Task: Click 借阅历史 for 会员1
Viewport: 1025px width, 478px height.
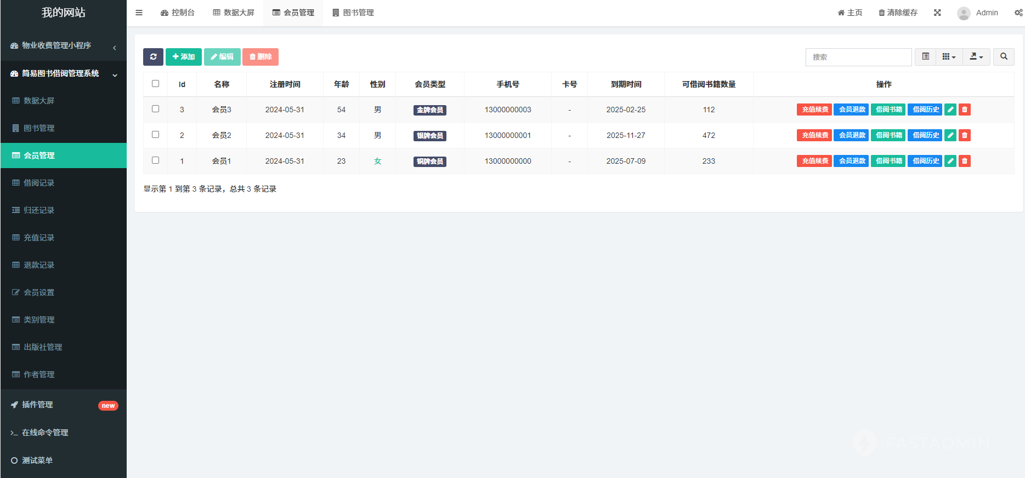Action: pyautogui.click(x=925, y=161)
